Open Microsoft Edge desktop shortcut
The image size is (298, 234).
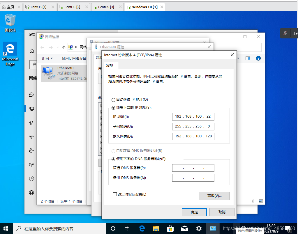click(x=10, y=54)
